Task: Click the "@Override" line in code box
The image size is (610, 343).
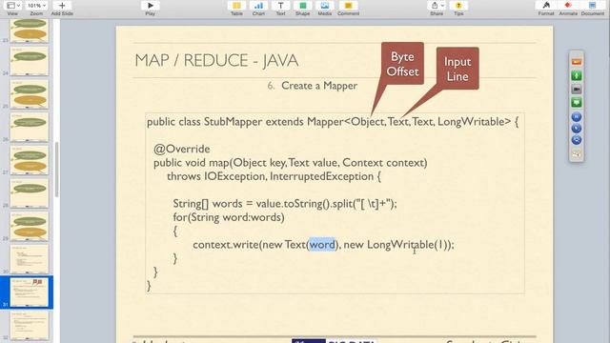Action: point(182,149)
